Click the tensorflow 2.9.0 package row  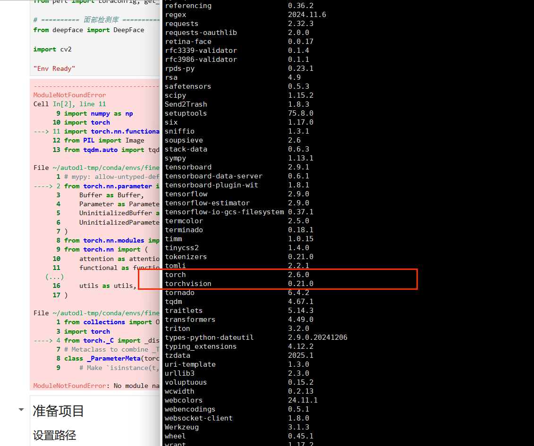[237, 194]
